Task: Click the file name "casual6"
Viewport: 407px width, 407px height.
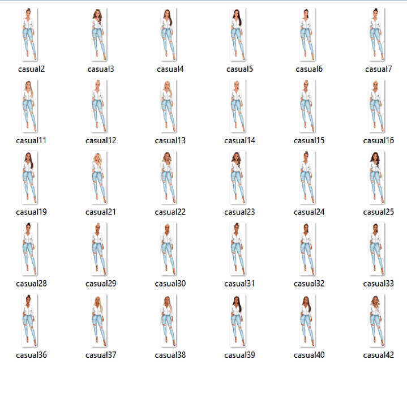Action: click(x=309, y=69)
